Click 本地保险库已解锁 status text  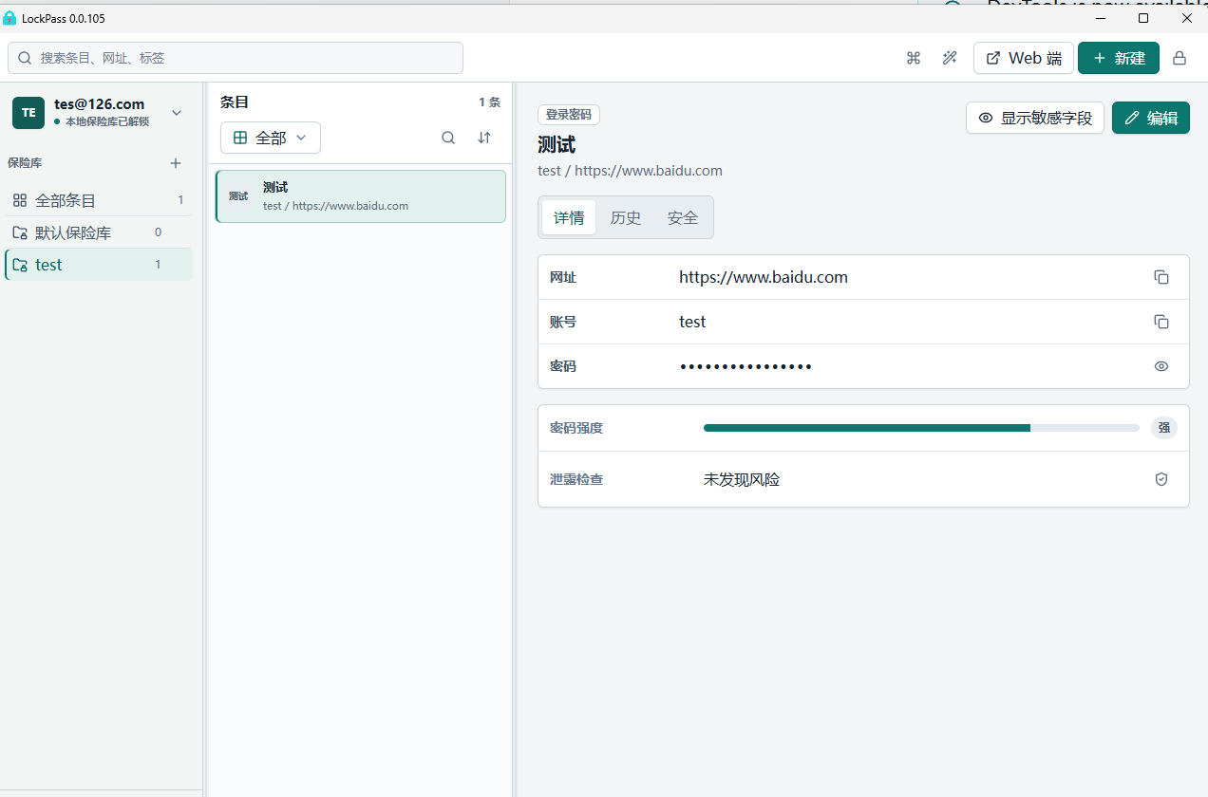point(107,121)
